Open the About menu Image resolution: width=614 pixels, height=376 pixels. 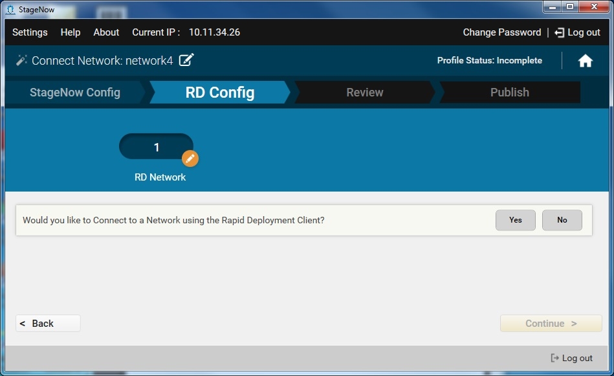point(106,32)
